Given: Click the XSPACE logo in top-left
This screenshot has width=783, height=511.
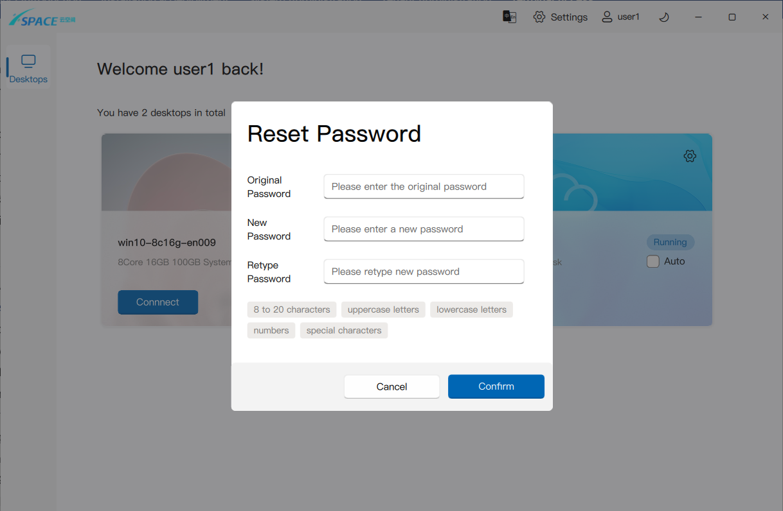Looking at the screenshot, I should (x=42, y=18).
